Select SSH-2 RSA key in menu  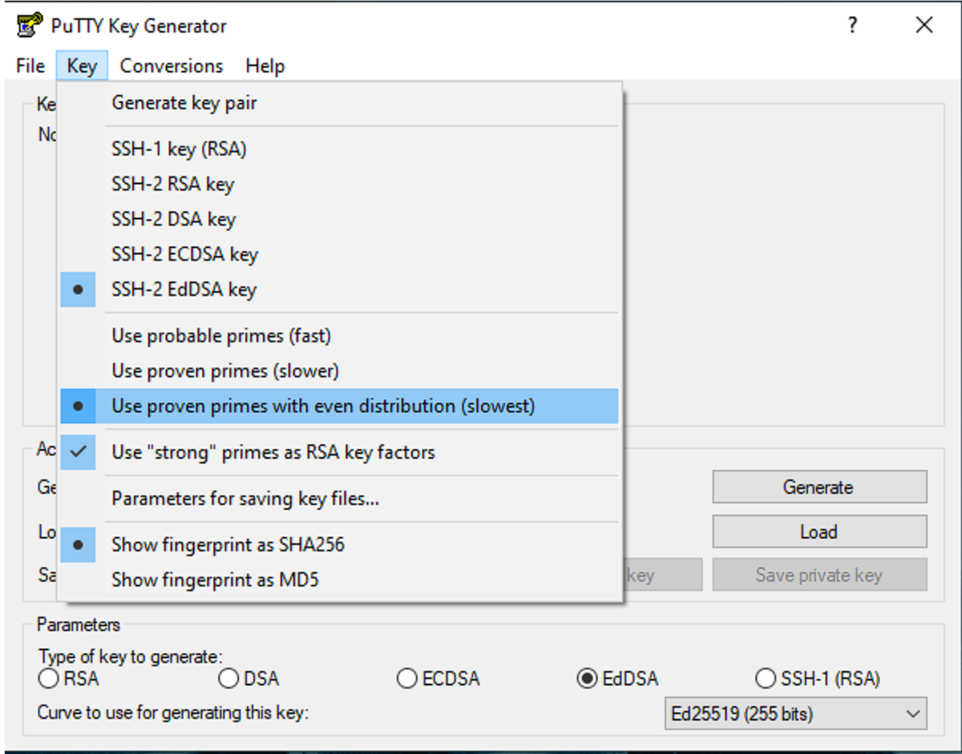point(173,184)
